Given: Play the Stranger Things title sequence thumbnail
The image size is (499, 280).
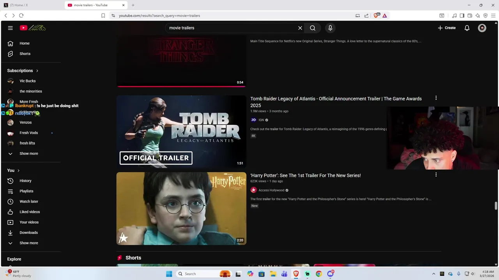Looking at the screenshot, I should pyautogui.click(x=181, y=61).
